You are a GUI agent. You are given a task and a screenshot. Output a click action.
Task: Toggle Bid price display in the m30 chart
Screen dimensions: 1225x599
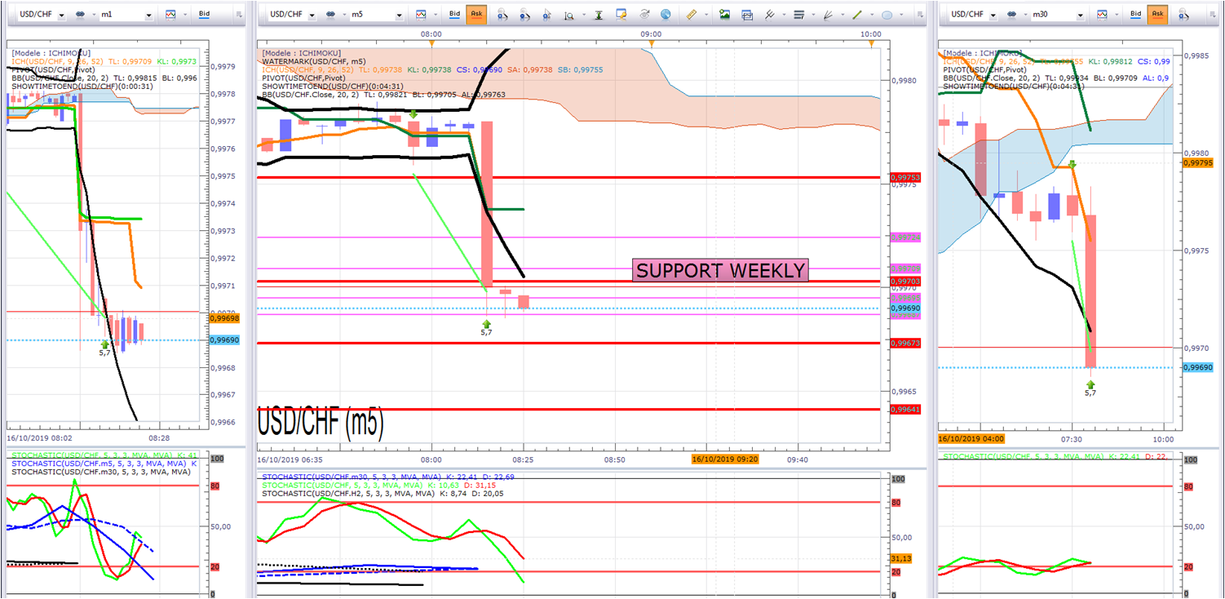1136,15
